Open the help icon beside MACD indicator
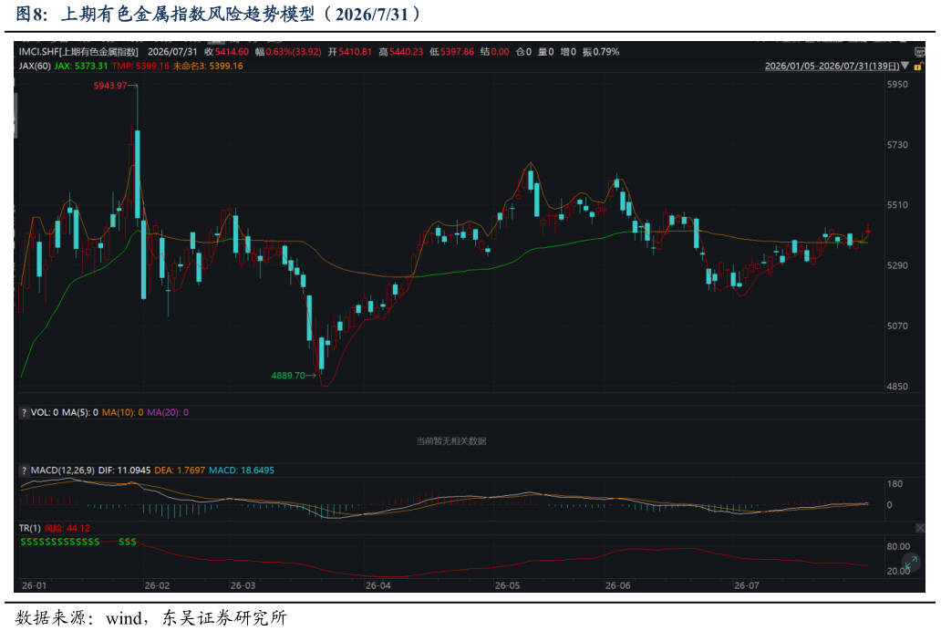This screenshot has width=941, height=631. click(24, 471)
